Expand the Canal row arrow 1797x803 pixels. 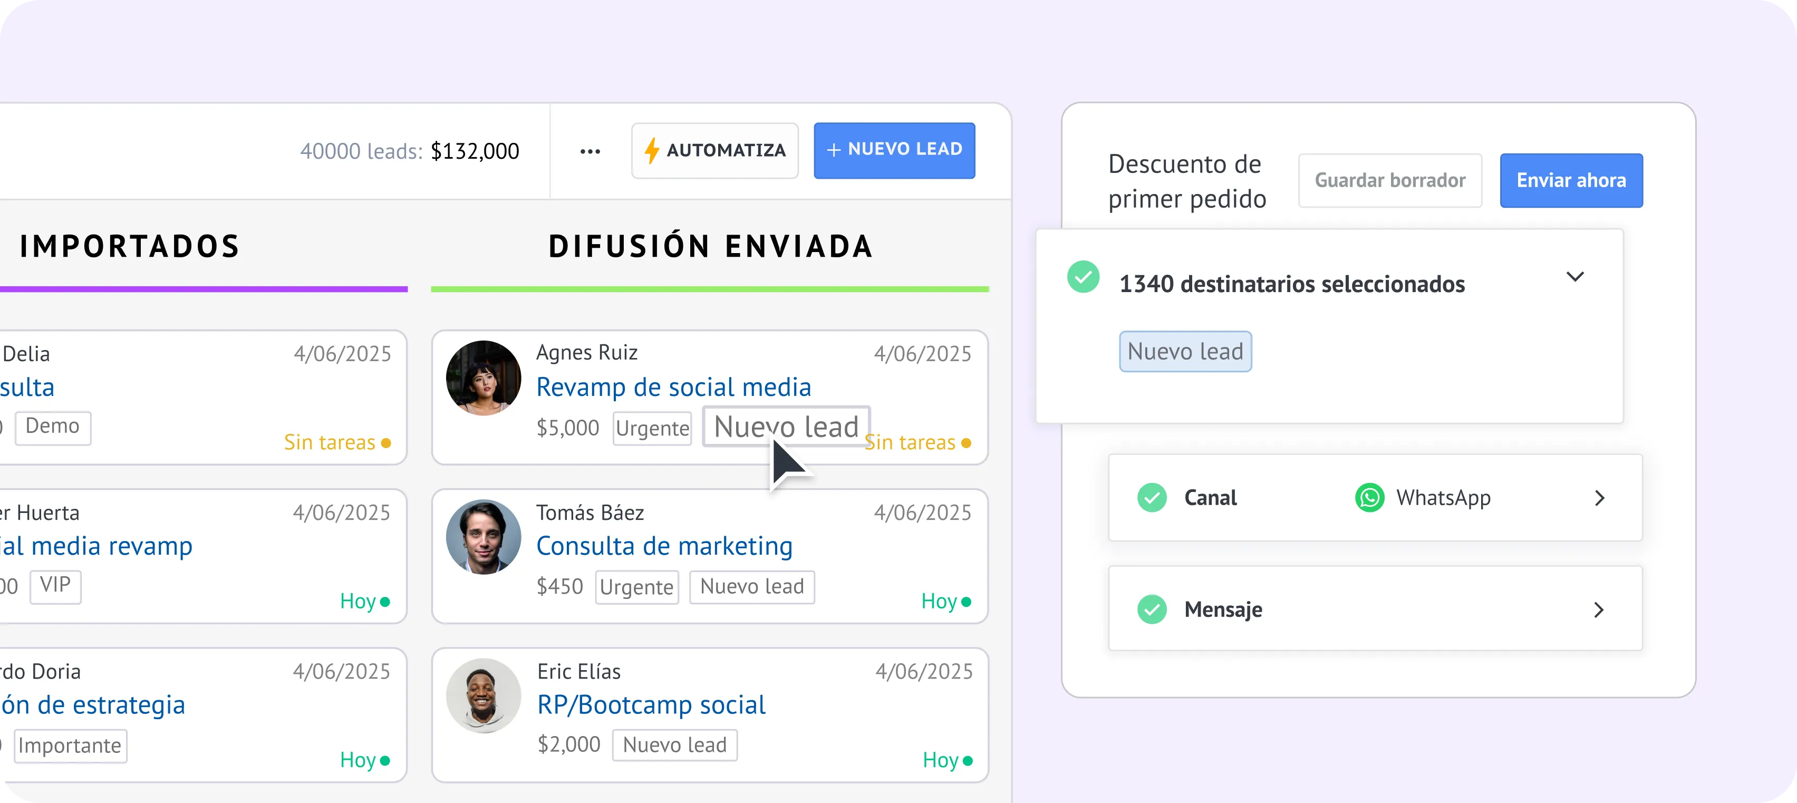click(1599, 497)
